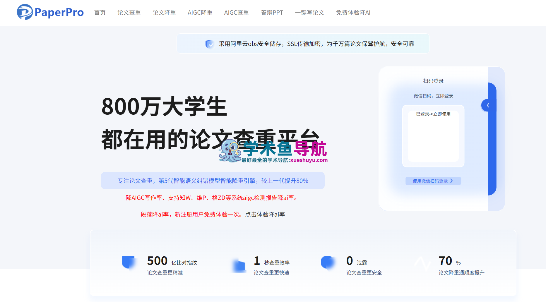Click the 微信扫码，立即登录 text
Image resolution: width=546 pixels, height=302 pixels.
pos(433,96)
